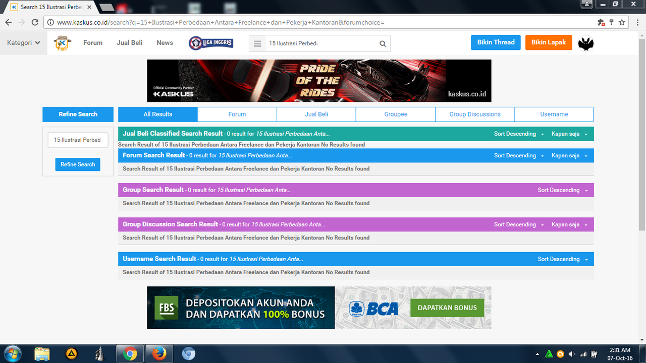Bookmark page with the star icon
646x363 pixels.
(622, 22)
